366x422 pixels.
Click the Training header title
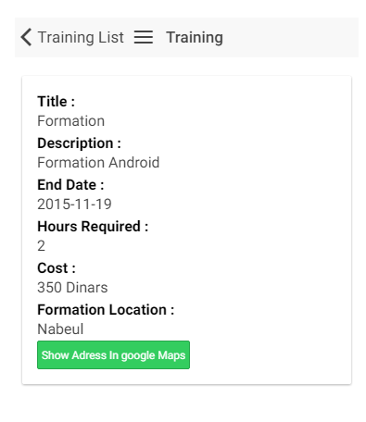click(195, 37)
